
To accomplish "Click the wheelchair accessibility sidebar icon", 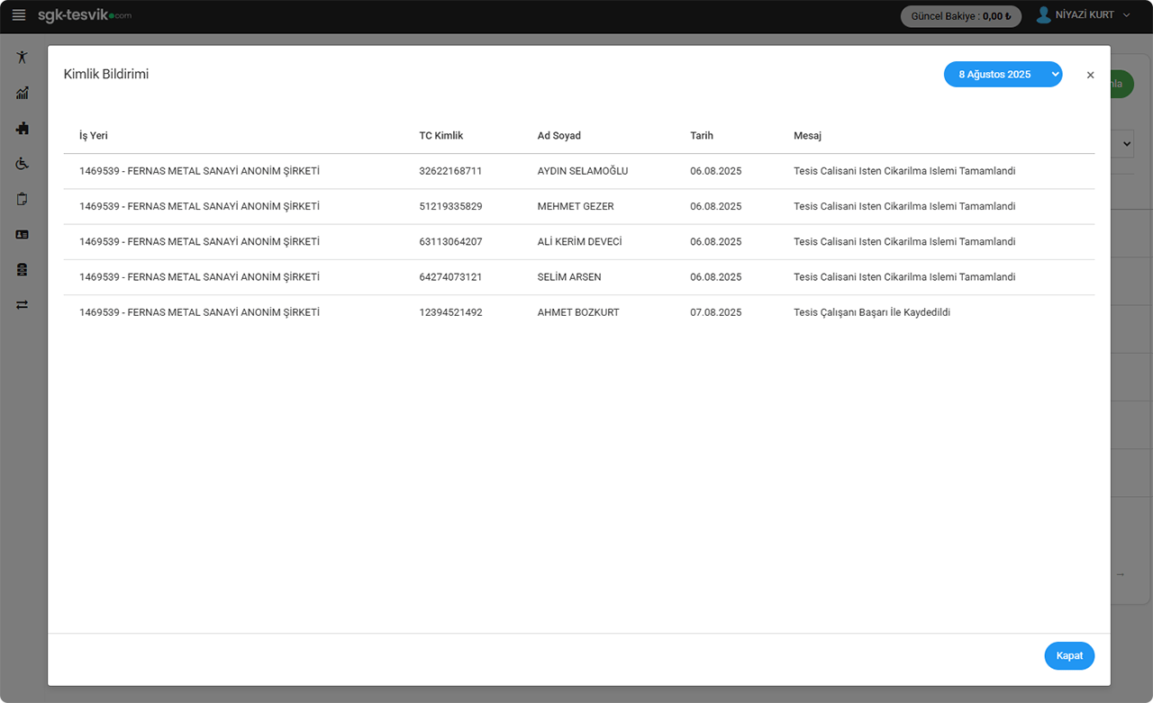I will 23,164.
